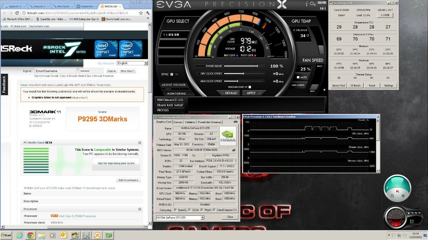Click Chrome reload page icon

point(18,13)
